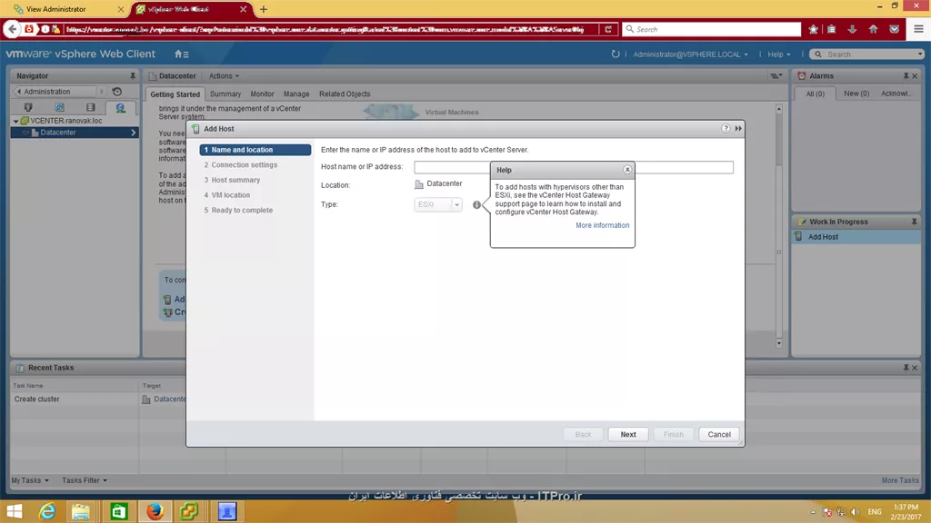
Task: Collapse the VCENTER.ranovak.loc tree node
Action: tap(16, 121)
